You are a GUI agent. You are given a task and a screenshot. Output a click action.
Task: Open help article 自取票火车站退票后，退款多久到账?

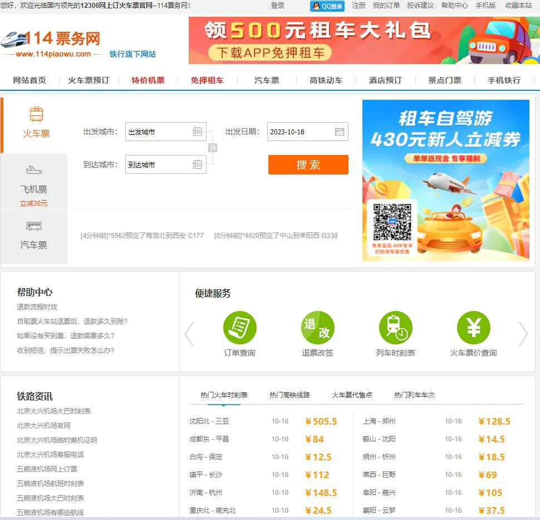(72, 322)
